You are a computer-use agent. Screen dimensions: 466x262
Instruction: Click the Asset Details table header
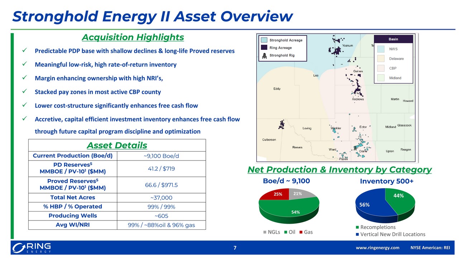click(117, 145)
